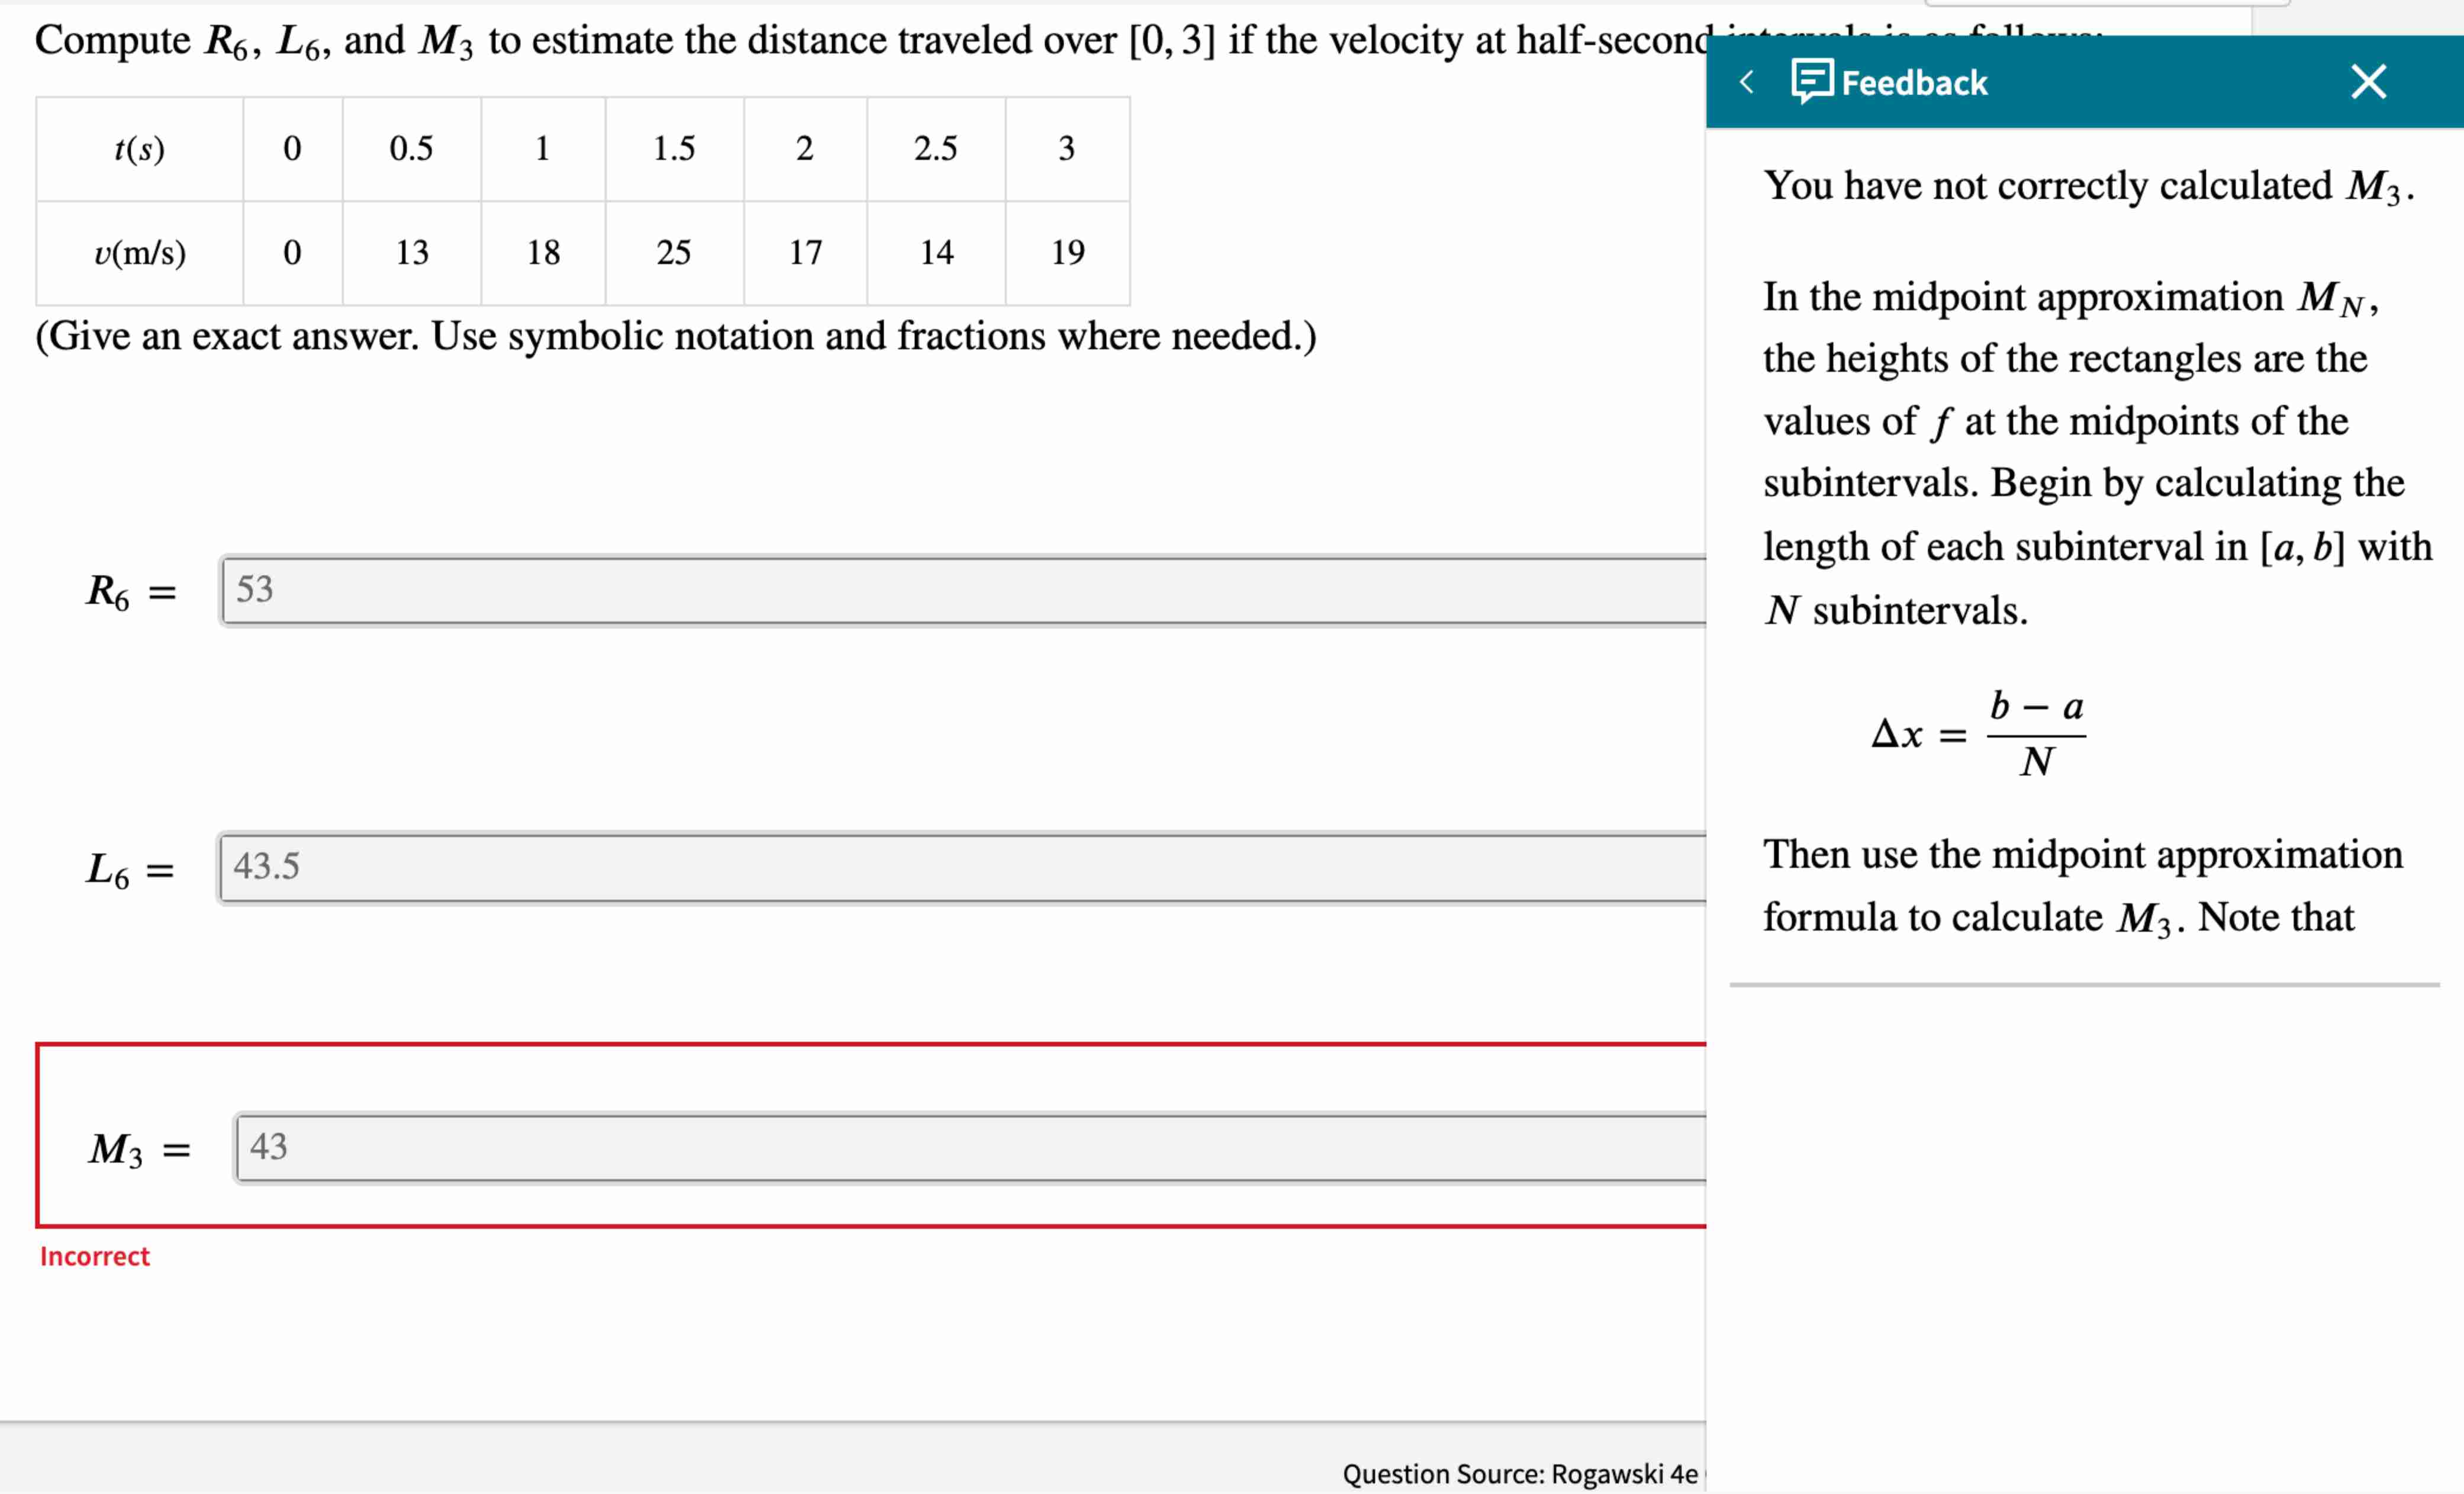Close the Feedback panel with the X
This screenshot has width=2464, height=1494.
pyautogui.click(x=2367, y=82)
